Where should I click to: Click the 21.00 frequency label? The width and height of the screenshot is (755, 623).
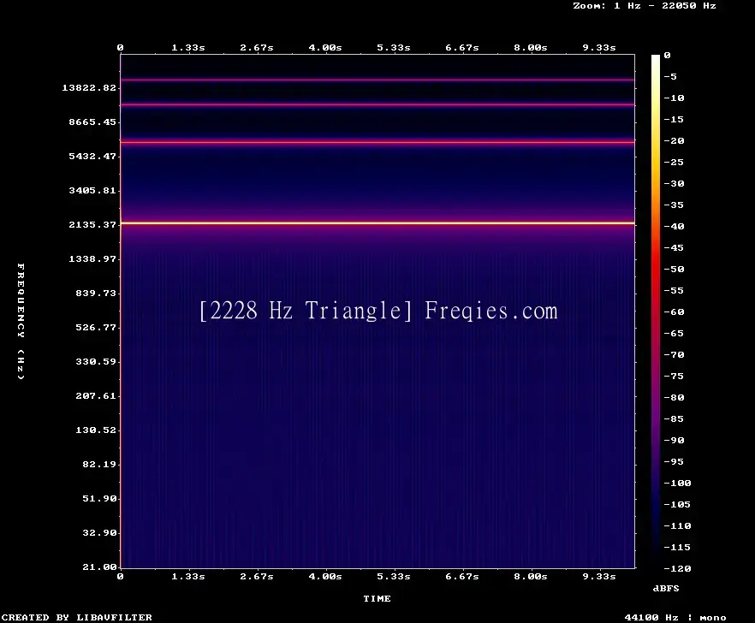coord(99,567)
